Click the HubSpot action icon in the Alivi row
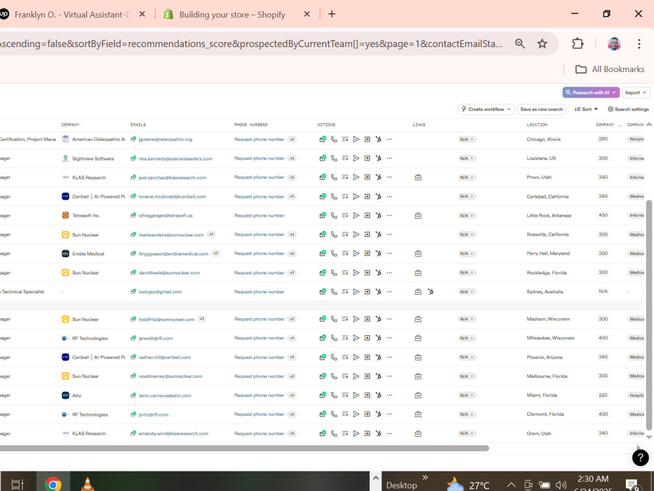The image size is (654, 491). pyautogui.click(x=378, y=395)
